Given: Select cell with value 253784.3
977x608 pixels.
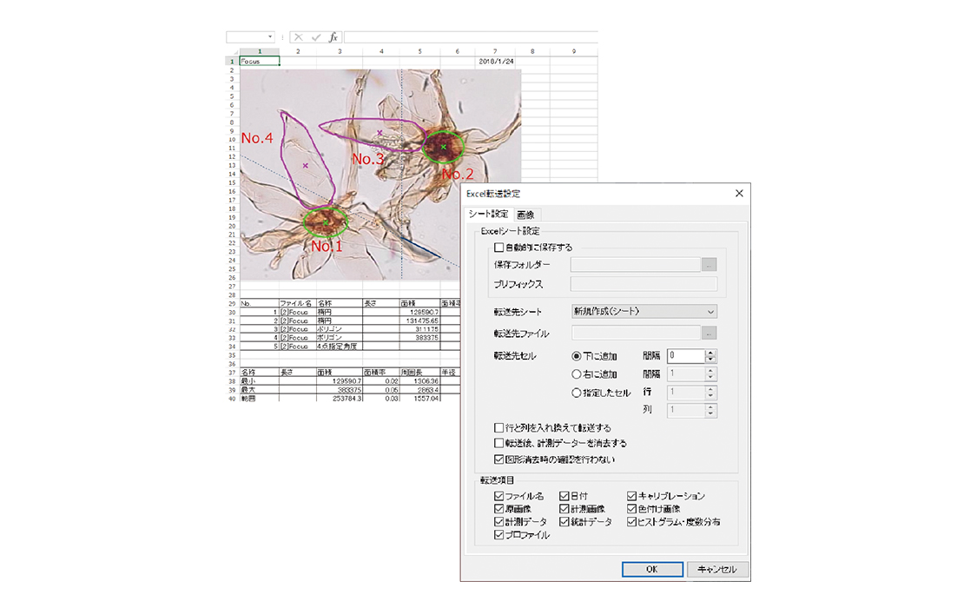Looking at the screenshot, I should 340,398.
